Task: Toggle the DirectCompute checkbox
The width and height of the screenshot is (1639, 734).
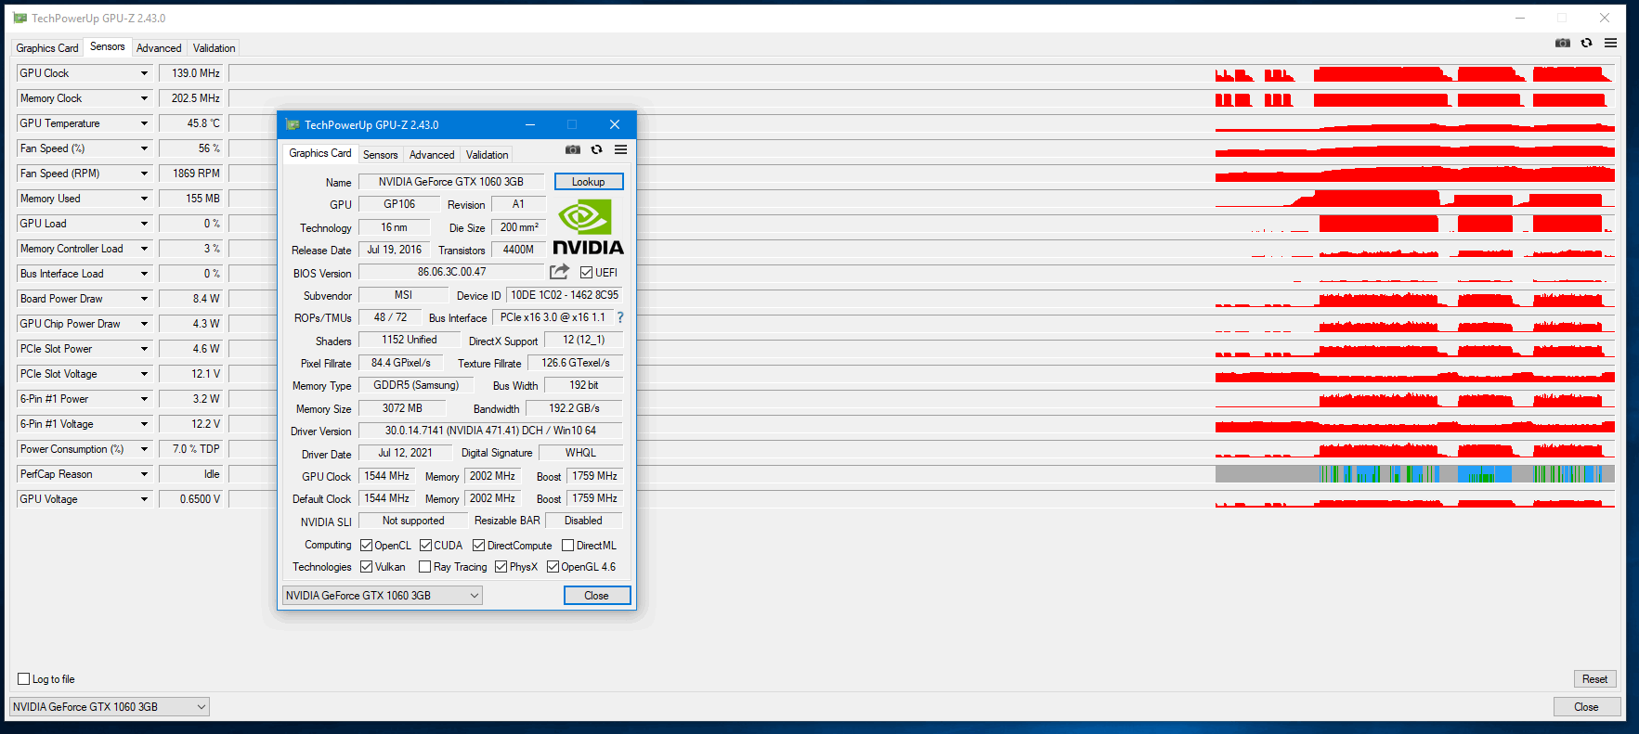Action: coord(479,546)
